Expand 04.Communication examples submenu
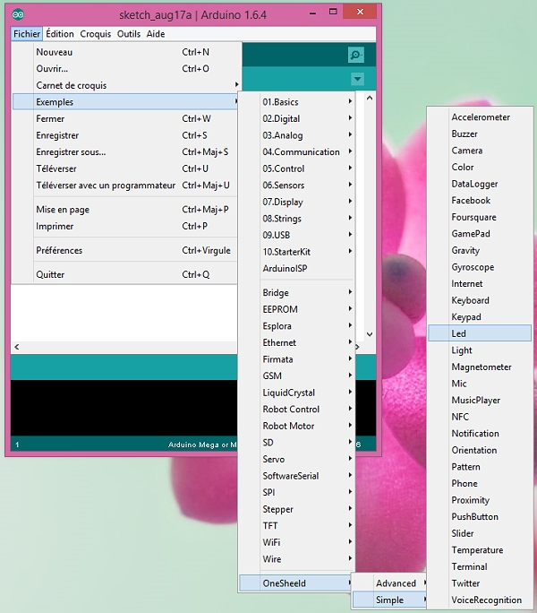 [297, 152]
